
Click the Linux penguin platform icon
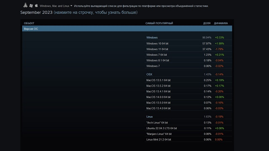click(25, 6)
